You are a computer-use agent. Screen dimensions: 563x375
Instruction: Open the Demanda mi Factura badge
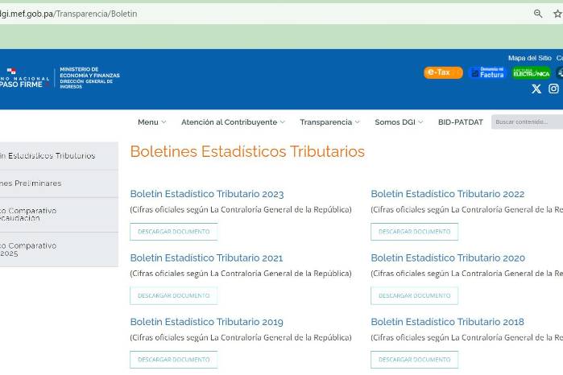click(487, 72)
